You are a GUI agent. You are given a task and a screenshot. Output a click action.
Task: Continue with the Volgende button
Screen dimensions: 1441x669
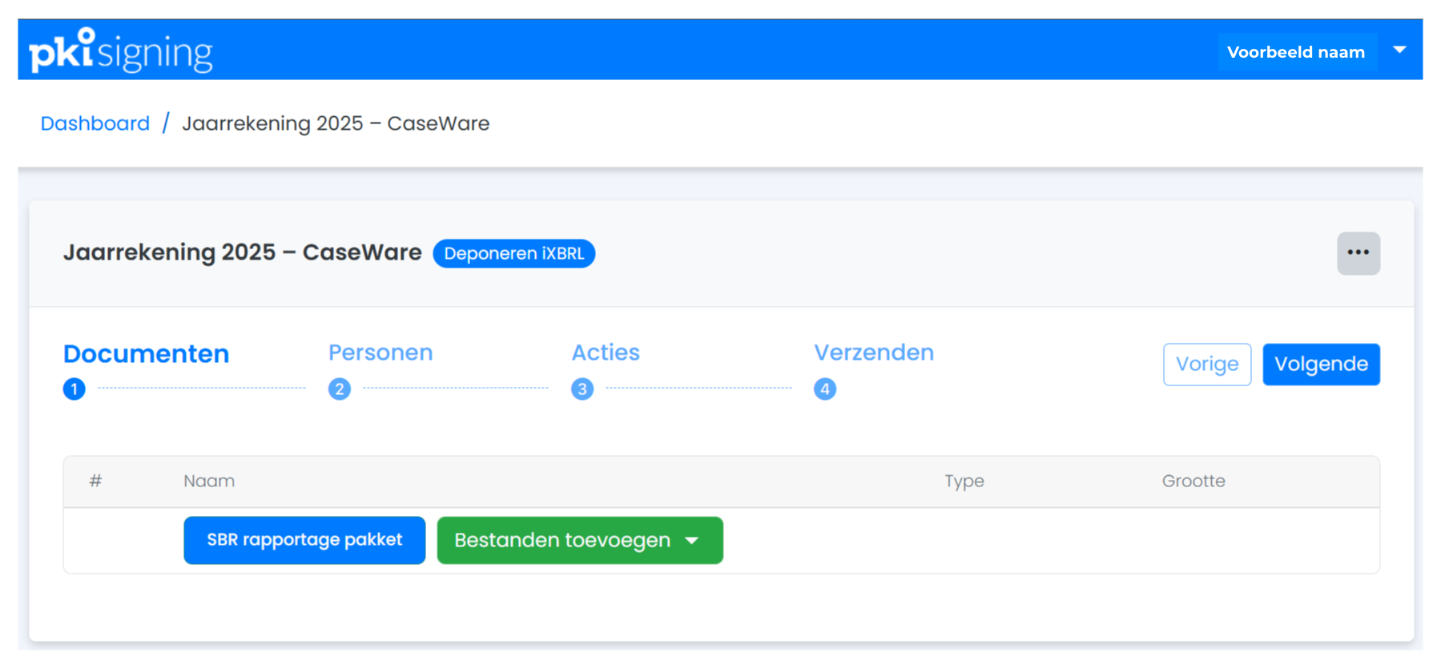[x=1322, y=365]
